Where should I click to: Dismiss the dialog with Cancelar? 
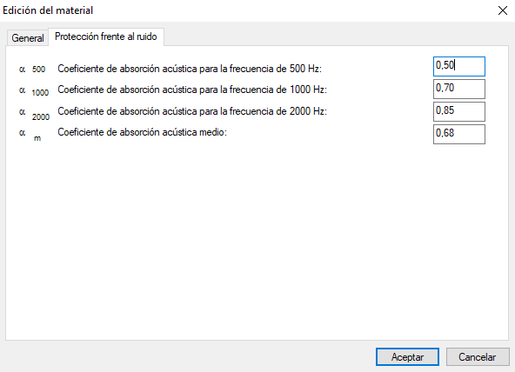pyautogui.click(x=478, y=357)
